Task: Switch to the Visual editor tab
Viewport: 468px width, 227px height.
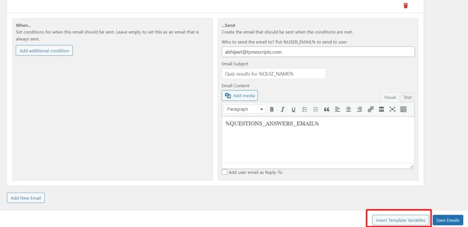Action: coord(390,97)
